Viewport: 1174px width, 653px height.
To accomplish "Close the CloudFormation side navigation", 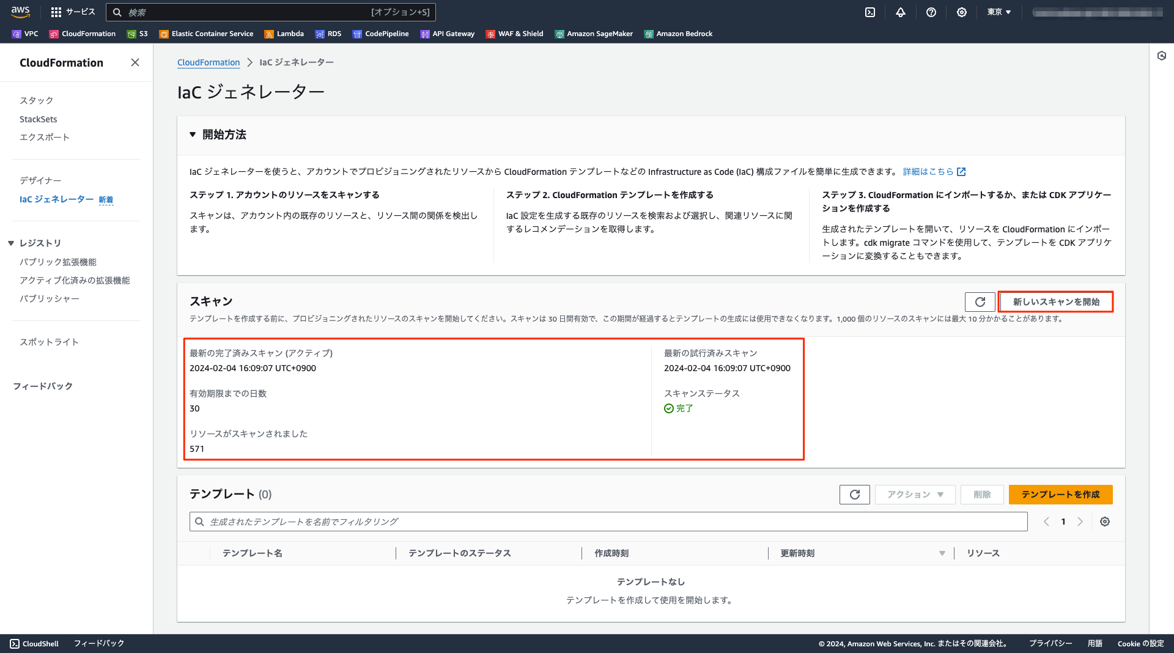I will pos(135,62).
